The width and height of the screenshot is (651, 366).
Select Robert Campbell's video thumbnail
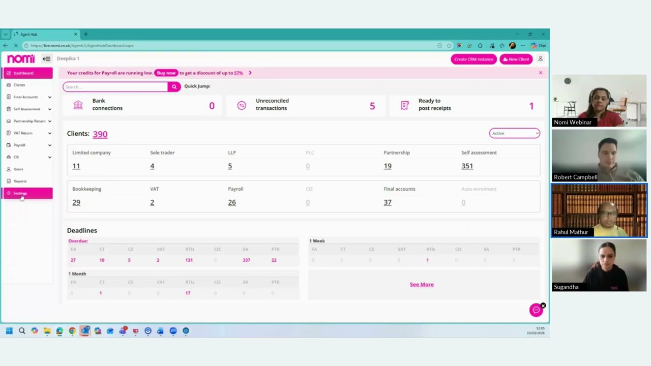click(x=599, y=156)
